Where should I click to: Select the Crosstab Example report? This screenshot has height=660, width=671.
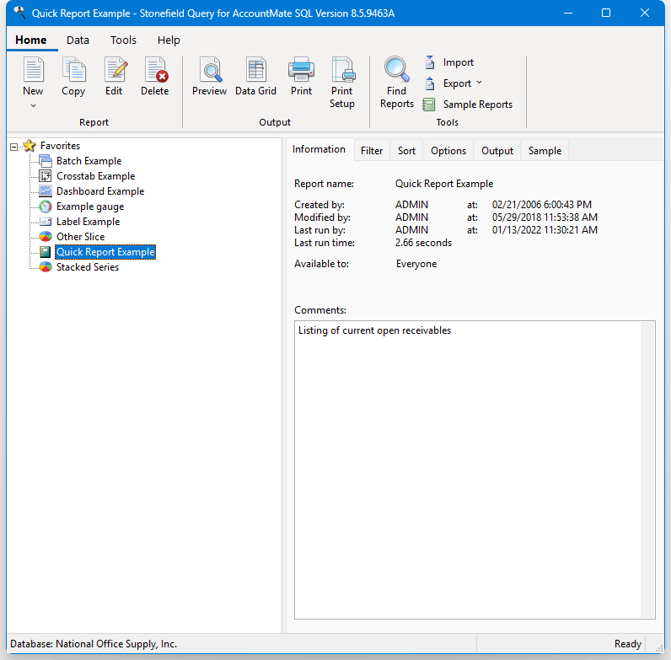[95, 176]
